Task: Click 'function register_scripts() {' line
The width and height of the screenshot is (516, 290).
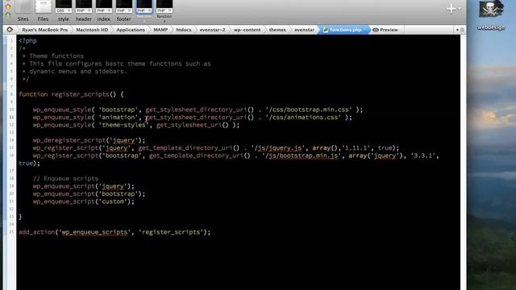Action: (x=71, y=94)
